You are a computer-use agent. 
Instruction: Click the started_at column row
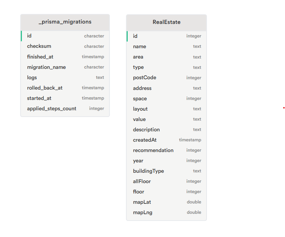pyautogui.click(x=65, y=98)
